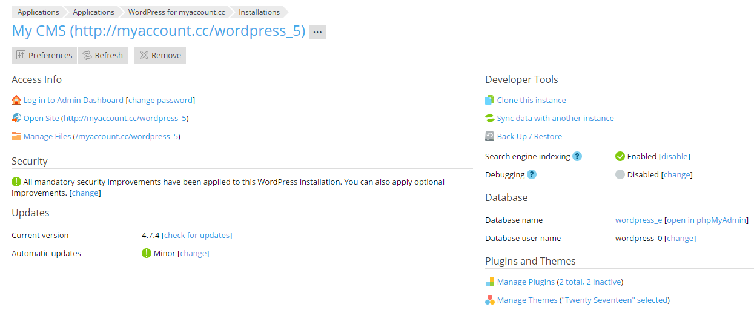Open Back Up / Restore link
The width and height of the screenshot is (754, 330).
(x=529, y=136)
